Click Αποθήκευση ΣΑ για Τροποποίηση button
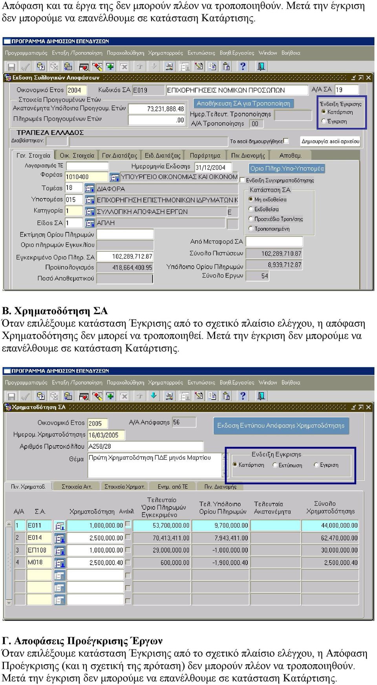The image size is (377, 685). click(x=243, y=103)
